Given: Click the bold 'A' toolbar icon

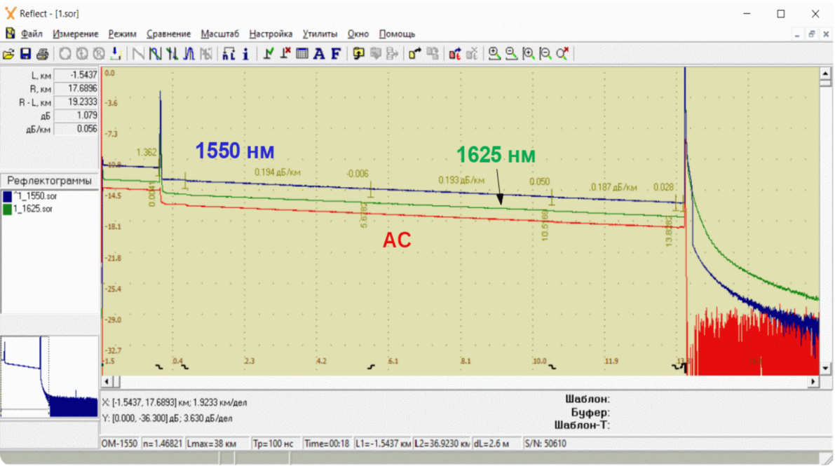Looking at the screenshot, I should pos(319,54).
